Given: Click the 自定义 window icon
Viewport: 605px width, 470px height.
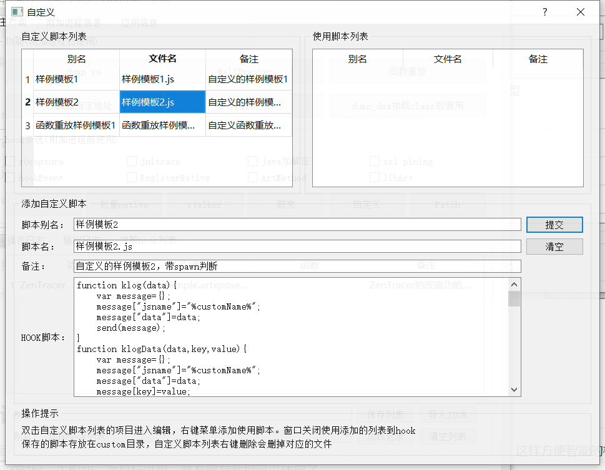Looking at the screenshot, I should pos(17,12).
